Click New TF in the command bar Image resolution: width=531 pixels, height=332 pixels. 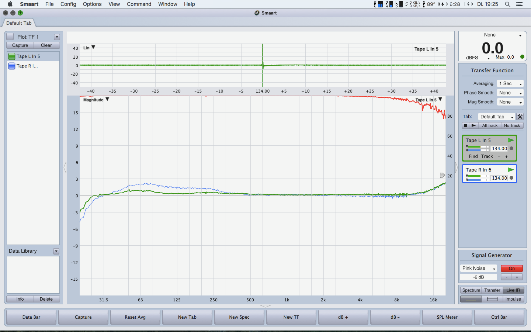(x=291, y=317)
